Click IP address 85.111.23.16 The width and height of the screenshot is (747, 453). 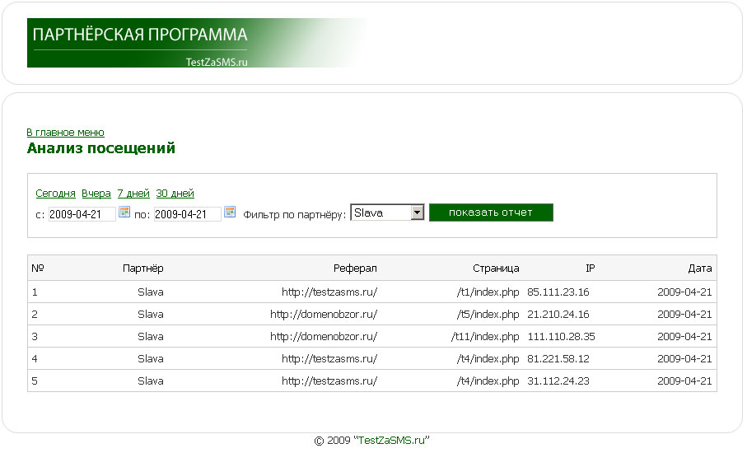[558, 292]
